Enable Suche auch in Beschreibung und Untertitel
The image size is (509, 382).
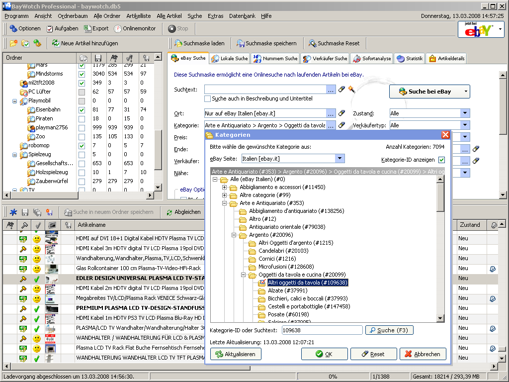coord(207,98)
